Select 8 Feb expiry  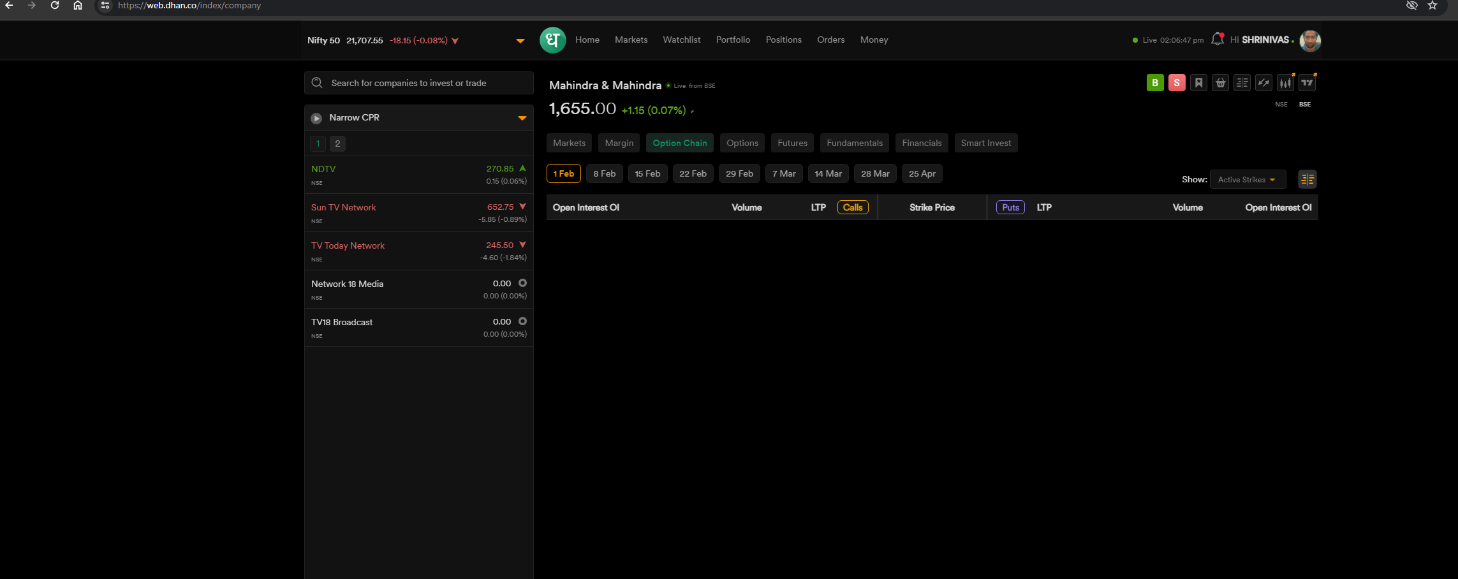[605, 173]
